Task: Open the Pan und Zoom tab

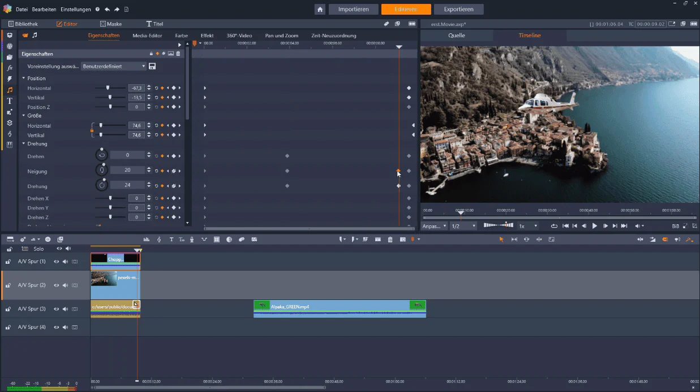Action: pos(282,36)
